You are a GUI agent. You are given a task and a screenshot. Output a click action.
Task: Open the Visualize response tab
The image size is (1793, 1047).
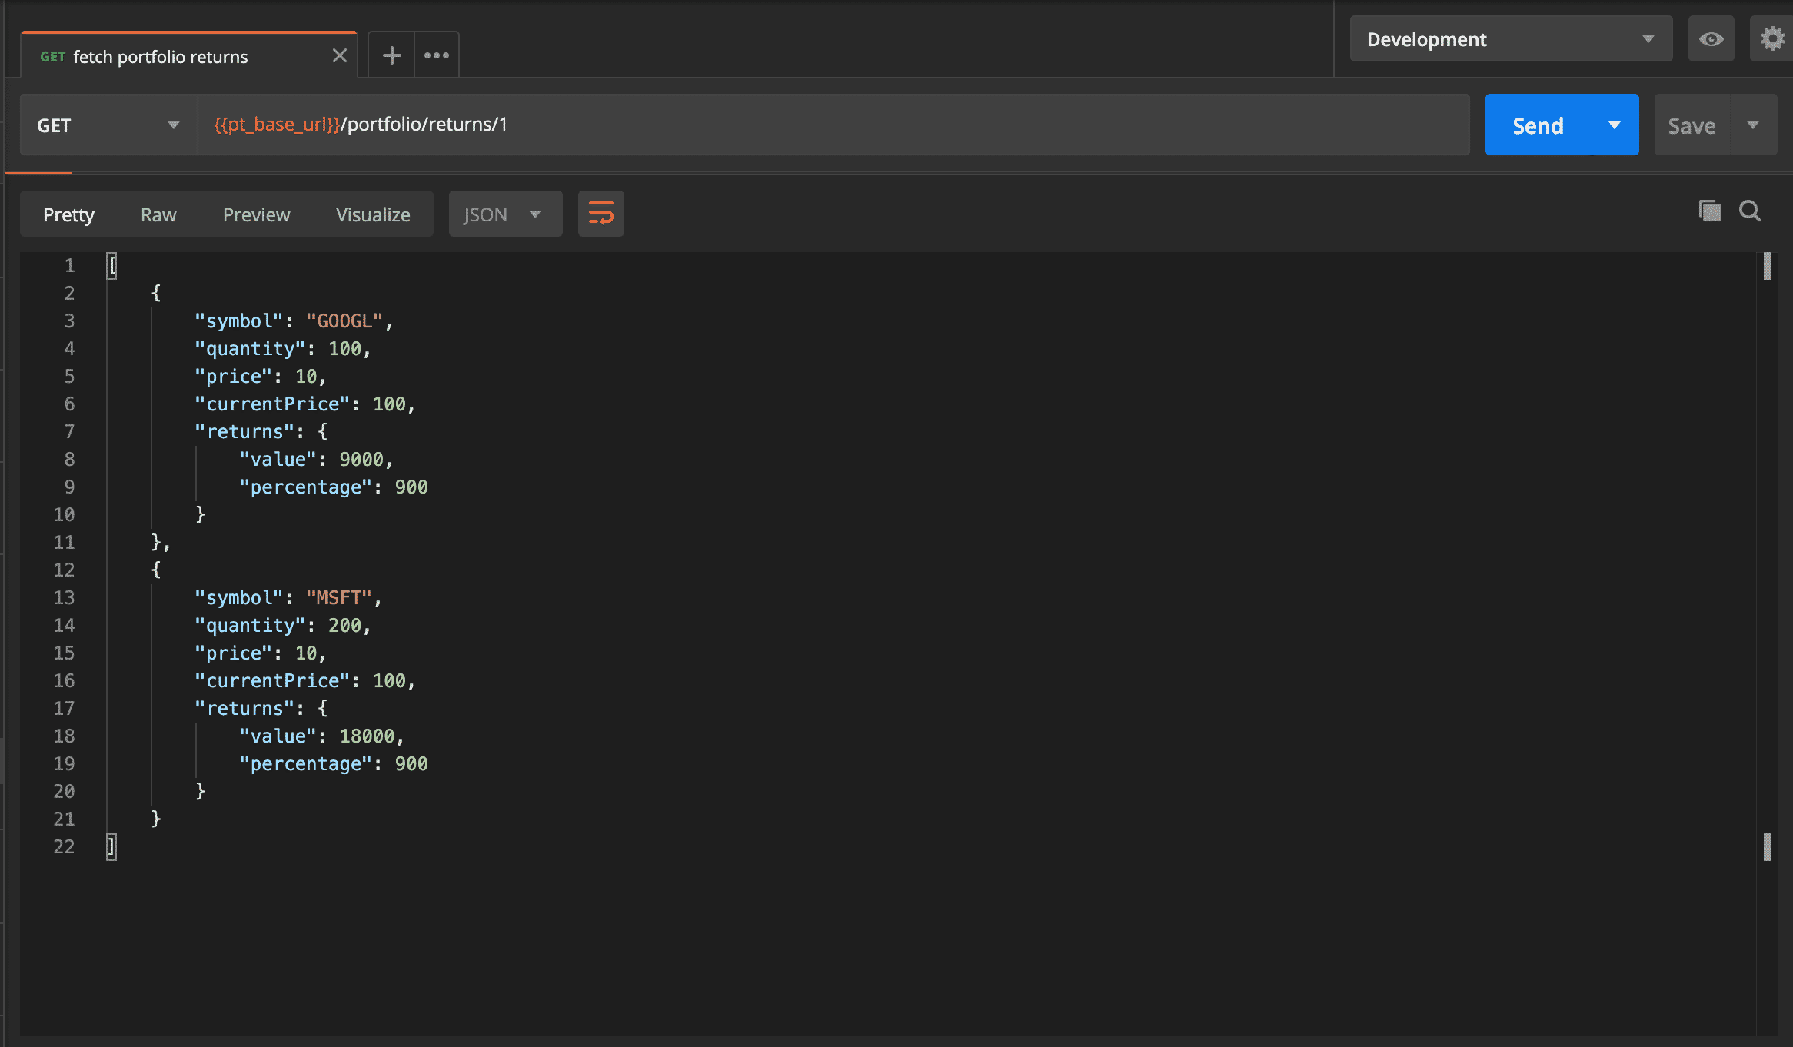(x=373, y=214)
